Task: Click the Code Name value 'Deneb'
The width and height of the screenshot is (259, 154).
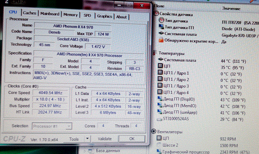Action: [54, 32]
